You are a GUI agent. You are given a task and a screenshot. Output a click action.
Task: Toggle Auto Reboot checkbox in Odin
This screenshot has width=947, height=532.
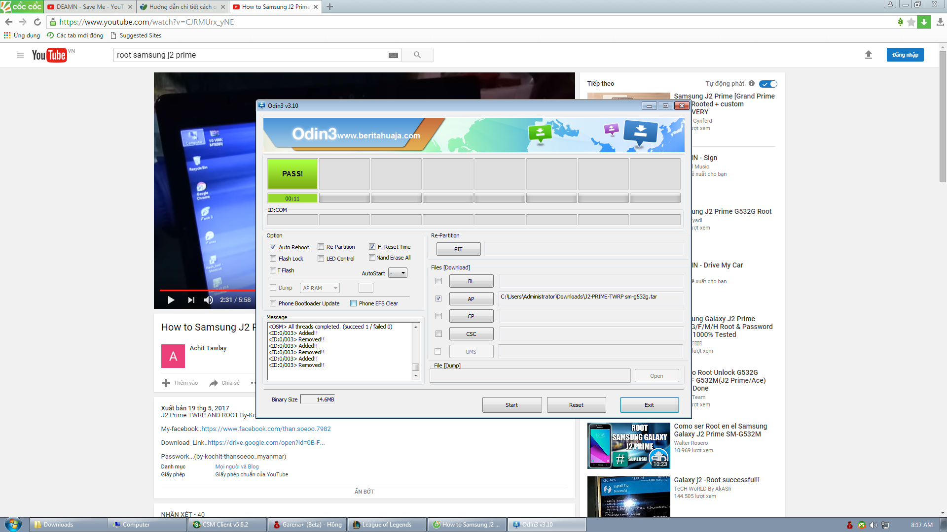pyautogui.click(x=273, y=247)
